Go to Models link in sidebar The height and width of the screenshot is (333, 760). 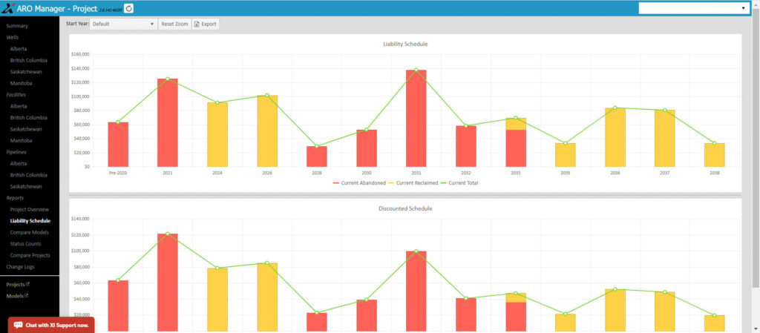pos(15,296)
